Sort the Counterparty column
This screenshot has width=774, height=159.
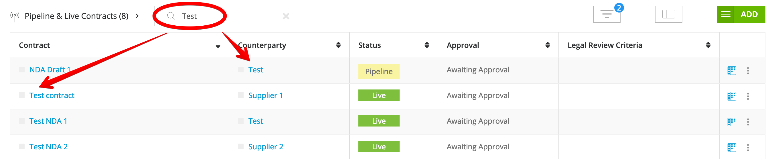click(338, 45)
